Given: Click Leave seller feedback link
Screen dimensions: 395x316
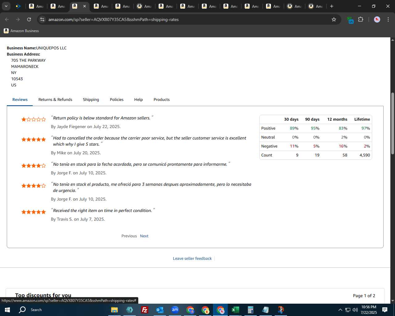Looking at the screenshot, I should coord(192,259).
